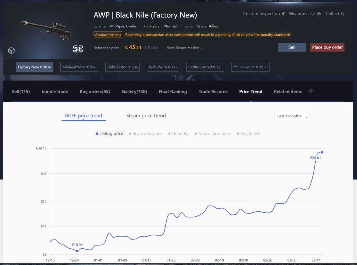Switch to Steam price trend

146,116
